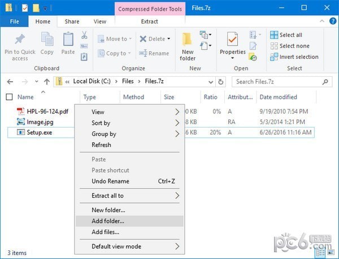This screenshot has height=259, width=339.
Task: Click Select all in the ribbon
Action: point(290,35)
